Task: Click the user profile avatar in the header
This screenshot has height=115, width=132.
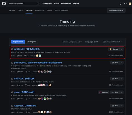Action: point(130,4)
